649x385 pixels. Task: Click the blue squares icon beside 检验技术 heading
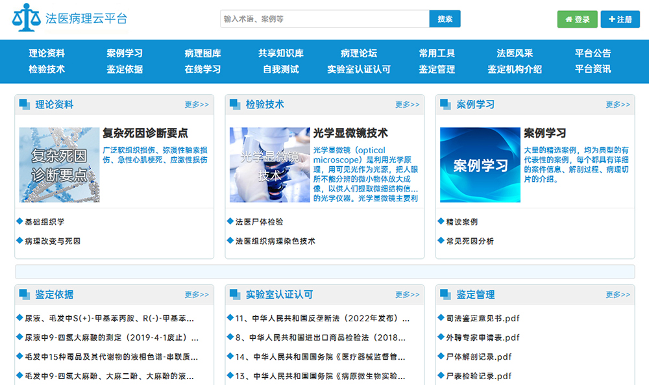pyautogui.click(x=235, y=105)
